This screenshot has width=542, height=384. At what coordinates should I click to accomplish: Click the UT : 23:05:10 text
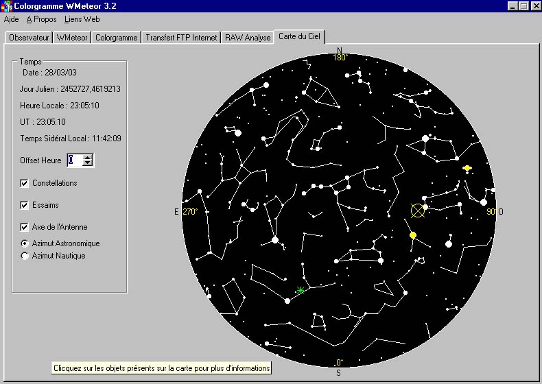[43, 122]
